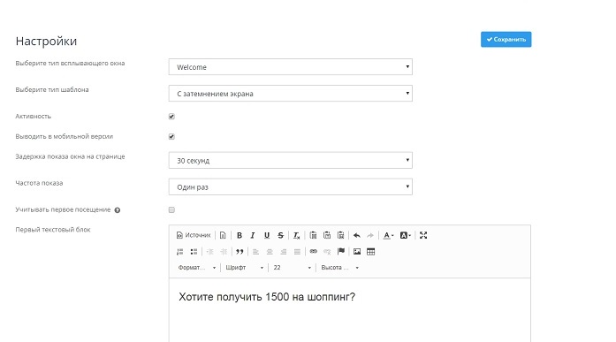The width and height of the screenshot is (616, 342).
Task: Open the text color picker
Action: pos(388,235)
